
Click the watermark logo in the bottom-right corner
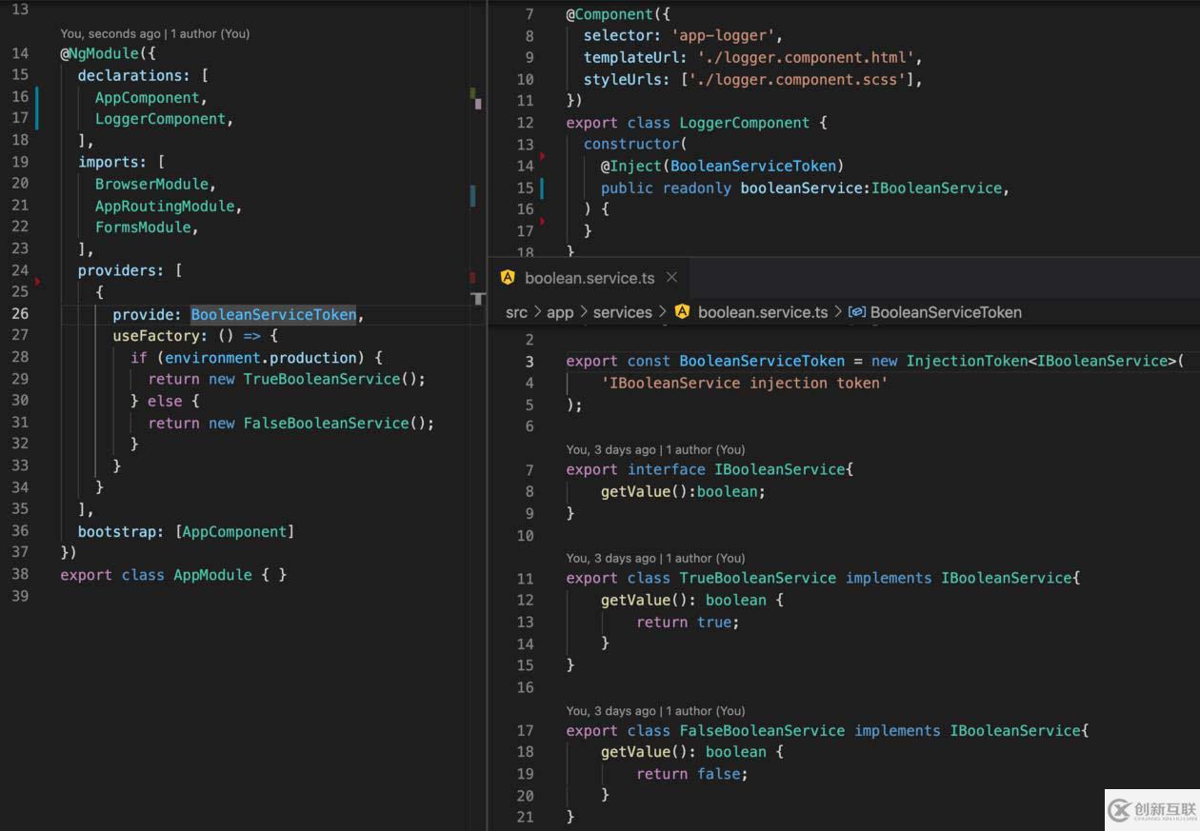[x=1150, y=810]
